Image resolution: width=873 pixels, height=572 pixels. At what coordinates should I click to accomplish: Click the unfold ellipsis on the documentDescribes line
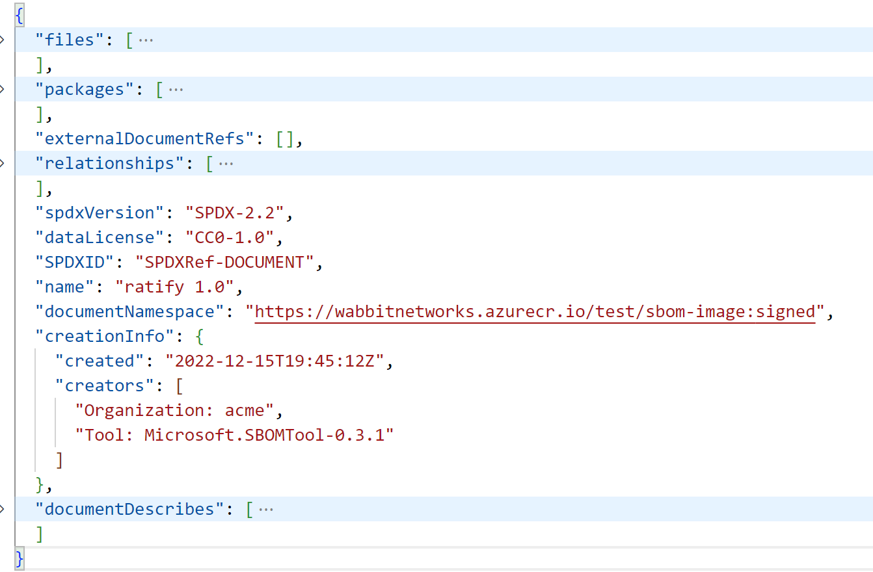tap(265, 509)
